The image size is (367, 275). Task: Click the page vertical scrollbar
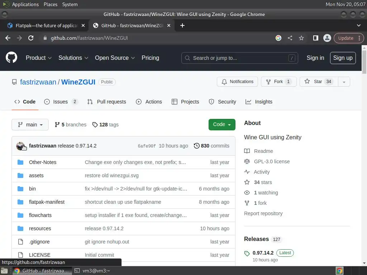(364, 62)
